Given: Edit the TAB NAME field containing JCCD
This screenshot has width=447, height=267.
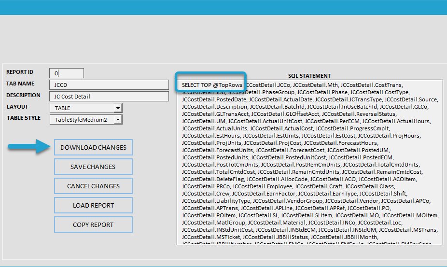Looking at the screenshot, I should [x=109, y=84].
